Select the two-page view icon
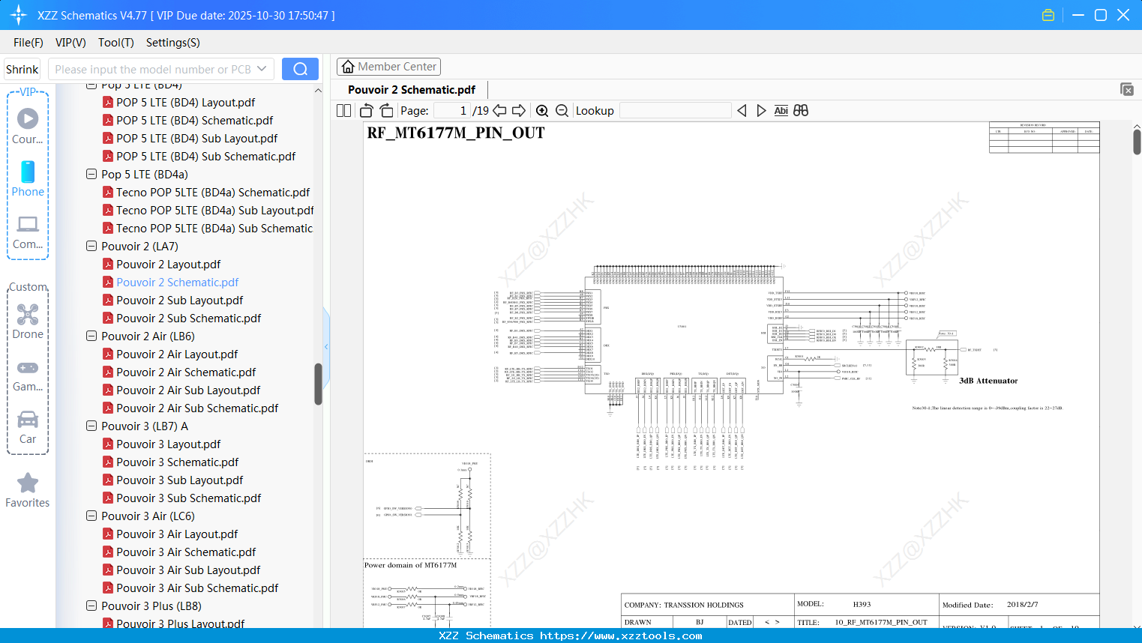Screen dimensions: 1142x643 click(343, 110)
